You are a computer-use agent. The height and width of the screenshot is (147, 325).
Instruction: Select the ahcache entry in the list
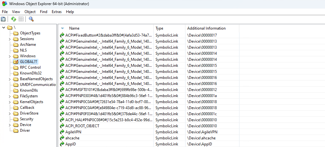72,138
